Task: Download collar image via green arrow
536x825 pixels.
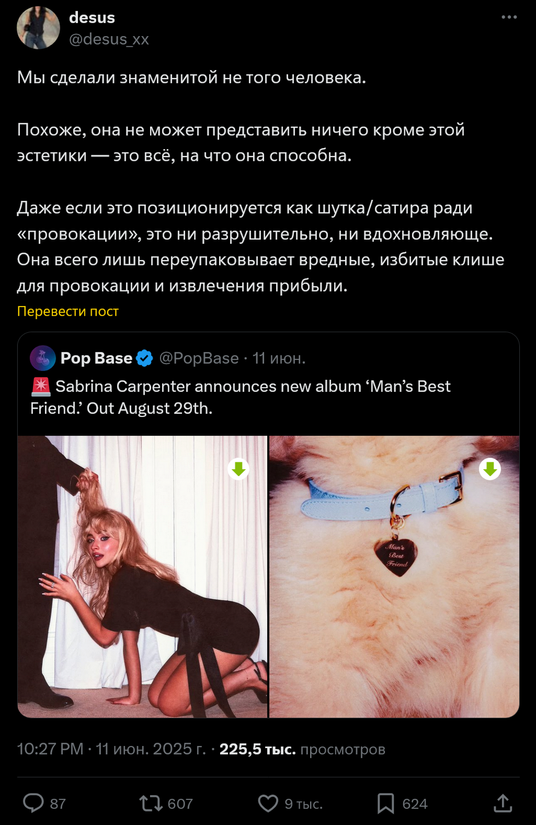Action: [x=490, y=469]
